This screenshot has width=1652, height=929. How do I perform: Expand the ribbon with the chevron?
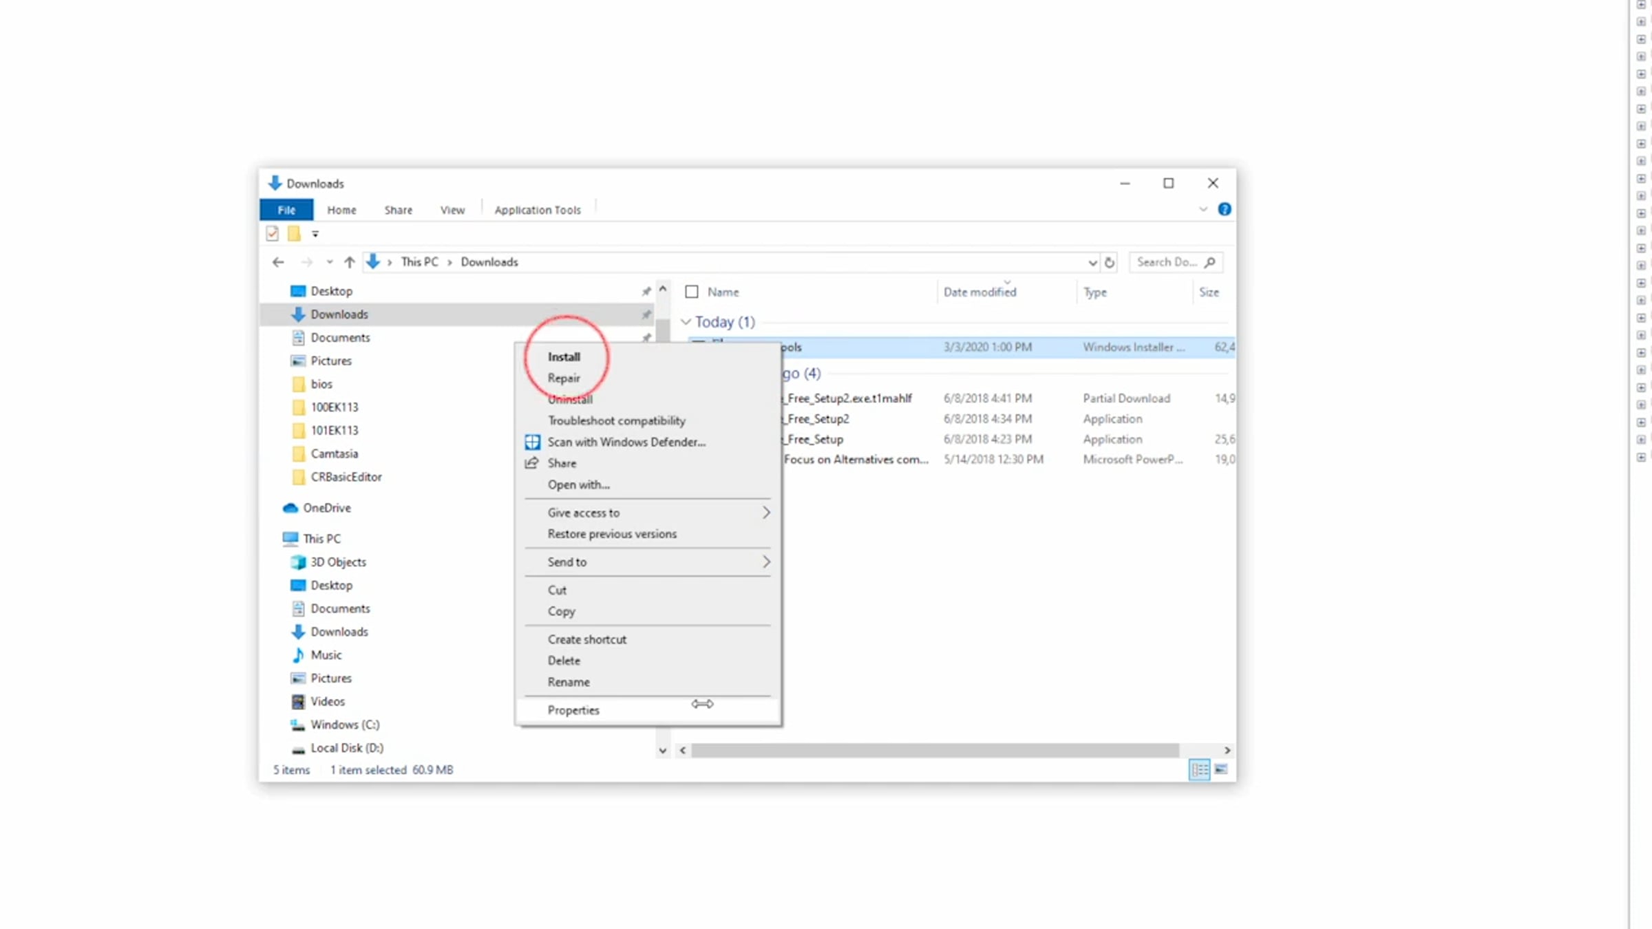click(1203, 209)
